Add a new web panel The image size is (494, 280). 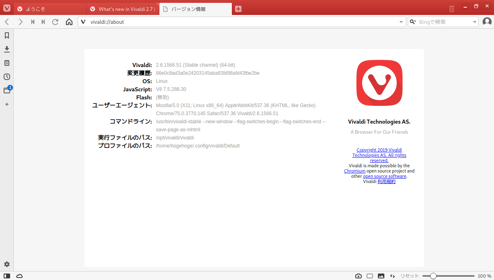[x=7, y=104]
